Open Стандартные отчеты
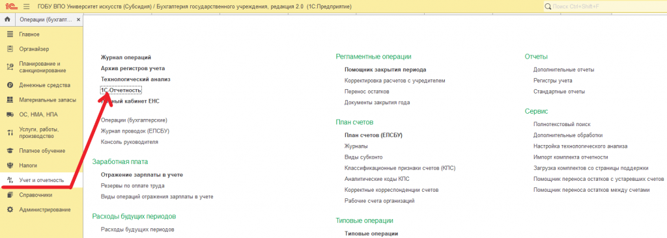This screenshot has height=238, width=667. pos(559,92)
